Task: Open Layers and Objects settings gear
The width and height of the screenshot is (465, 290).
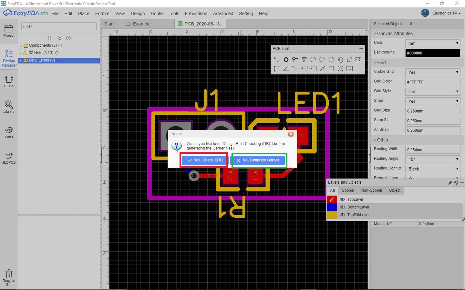Action: [x=456, y=182]
